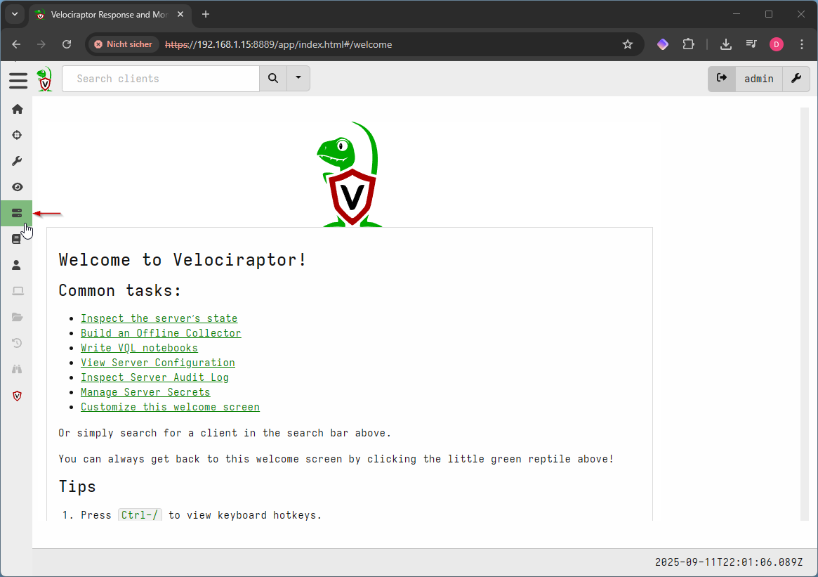Select the Velociraptor Response browser tab
The image size is (818, 577).
tap(110, 15)
